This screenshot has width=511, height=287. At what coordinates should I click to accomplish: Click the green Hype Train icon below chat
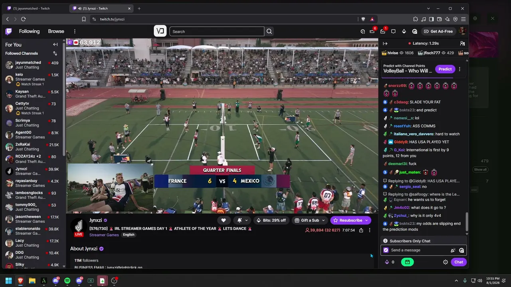[407, 262]
